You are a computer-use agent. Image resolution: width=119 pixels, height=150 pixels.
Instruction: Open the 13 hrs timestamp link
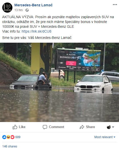[18, 10]
